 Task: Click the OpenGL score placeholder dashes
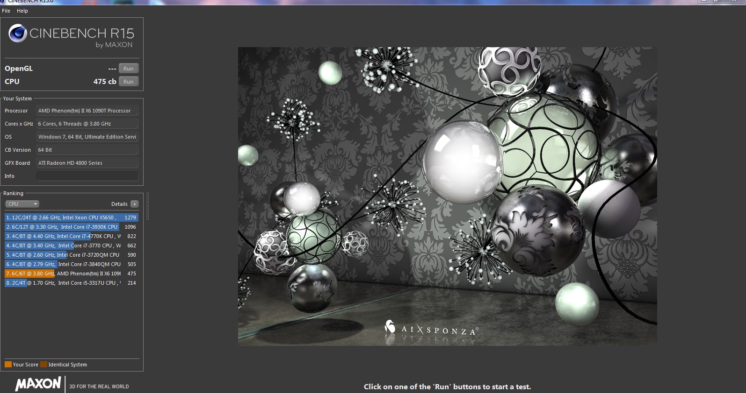tap(112, 69)
